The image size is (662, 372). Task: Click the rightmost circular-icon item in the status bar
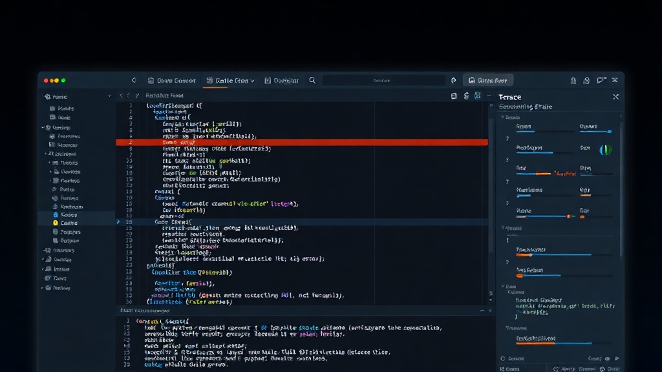click(610, 369)
